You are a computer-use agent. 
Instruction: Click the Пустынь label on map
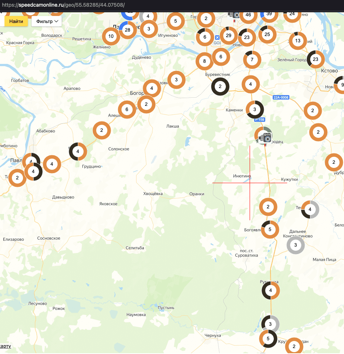coord(166,308)
